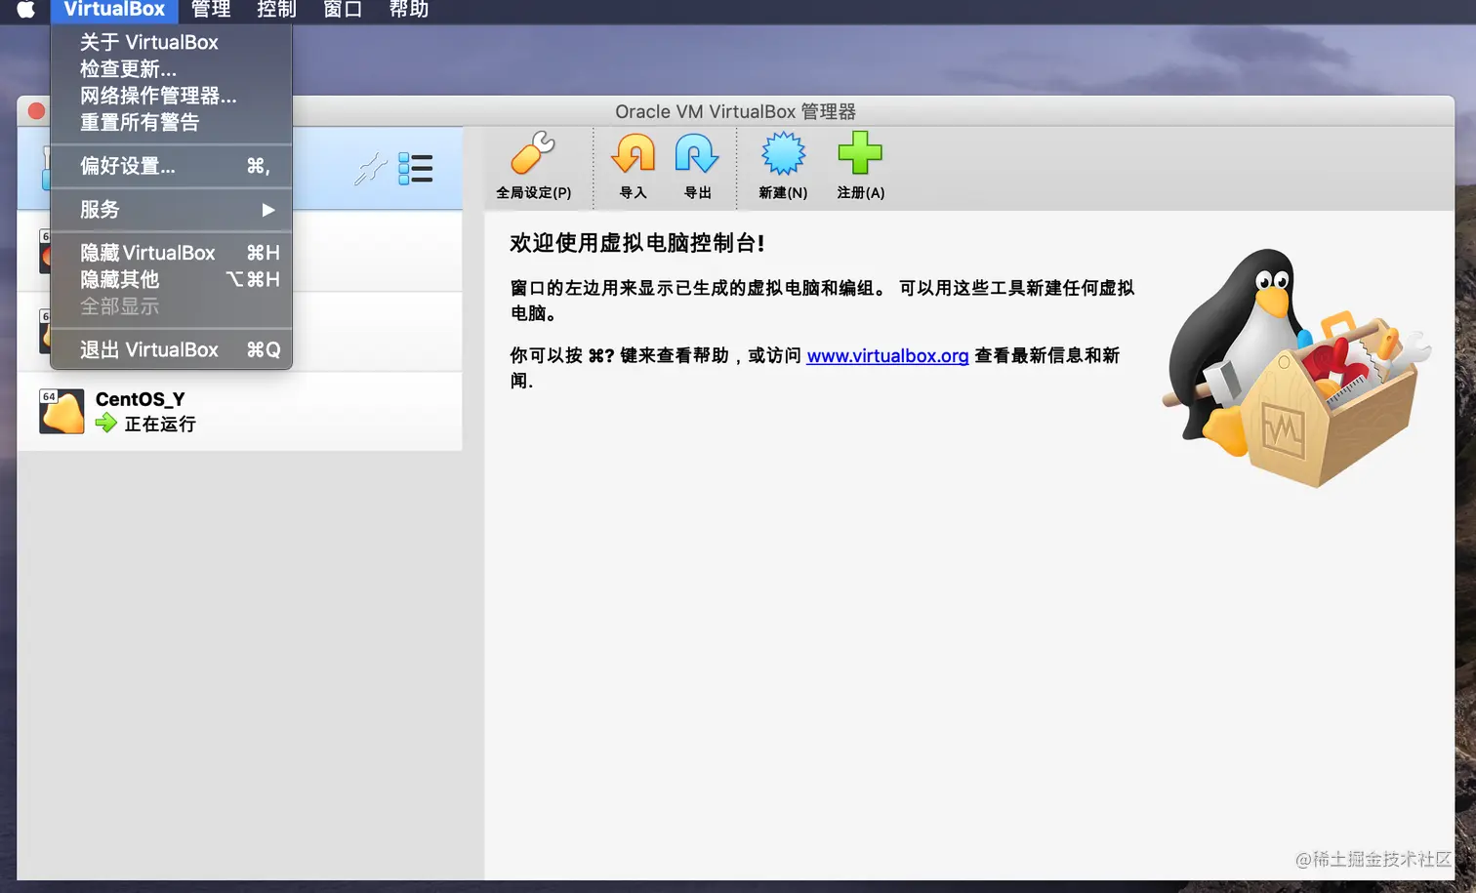The image size is (1476, 893).
Task: Open the 控制 menu
Action: (x=276, y=10)
